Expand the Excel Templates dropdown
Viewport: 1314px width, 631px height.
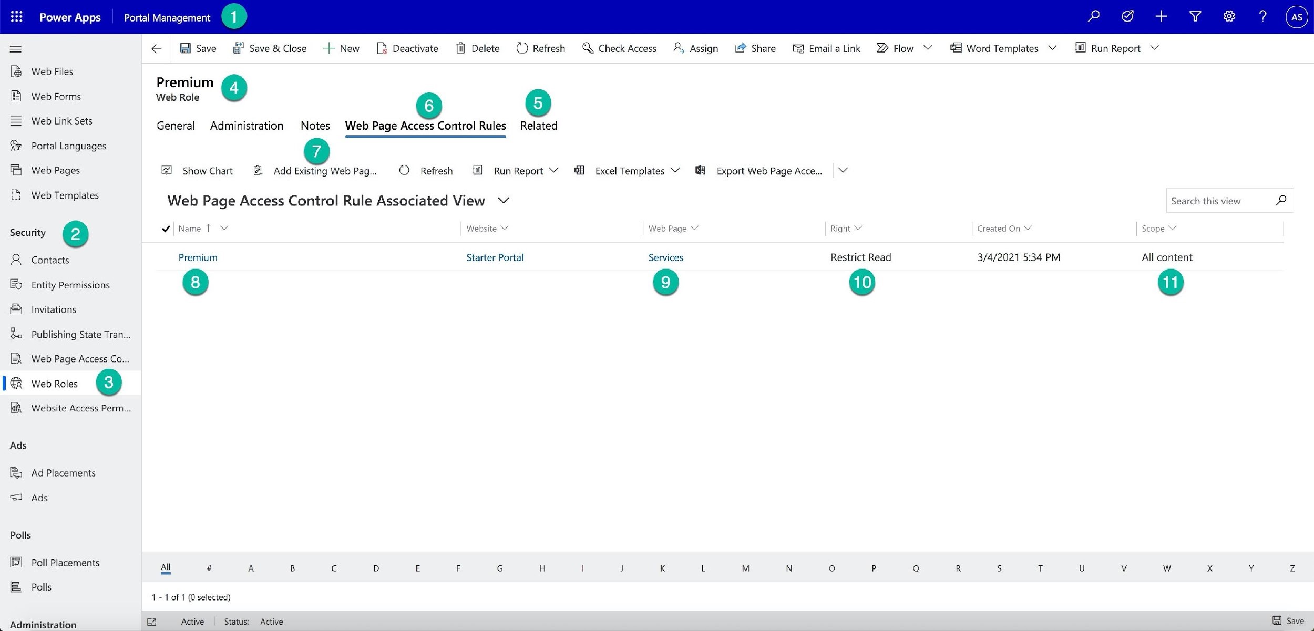(675, 170)
